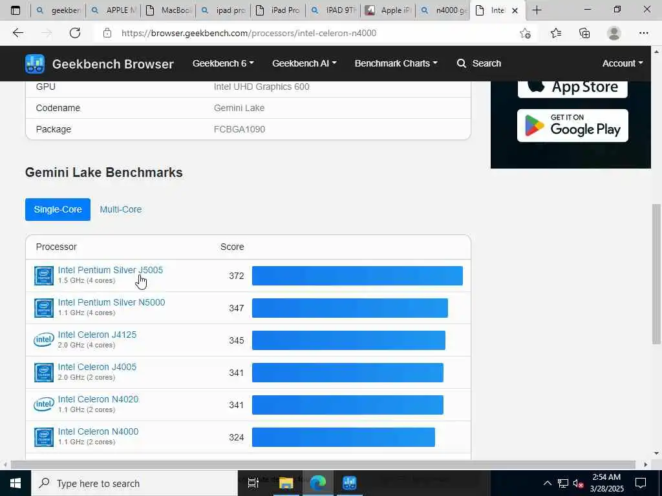Screen dimensions: 662x496
Task: Click the Get it on Google Play badge
Action: (x=573, y=126)
